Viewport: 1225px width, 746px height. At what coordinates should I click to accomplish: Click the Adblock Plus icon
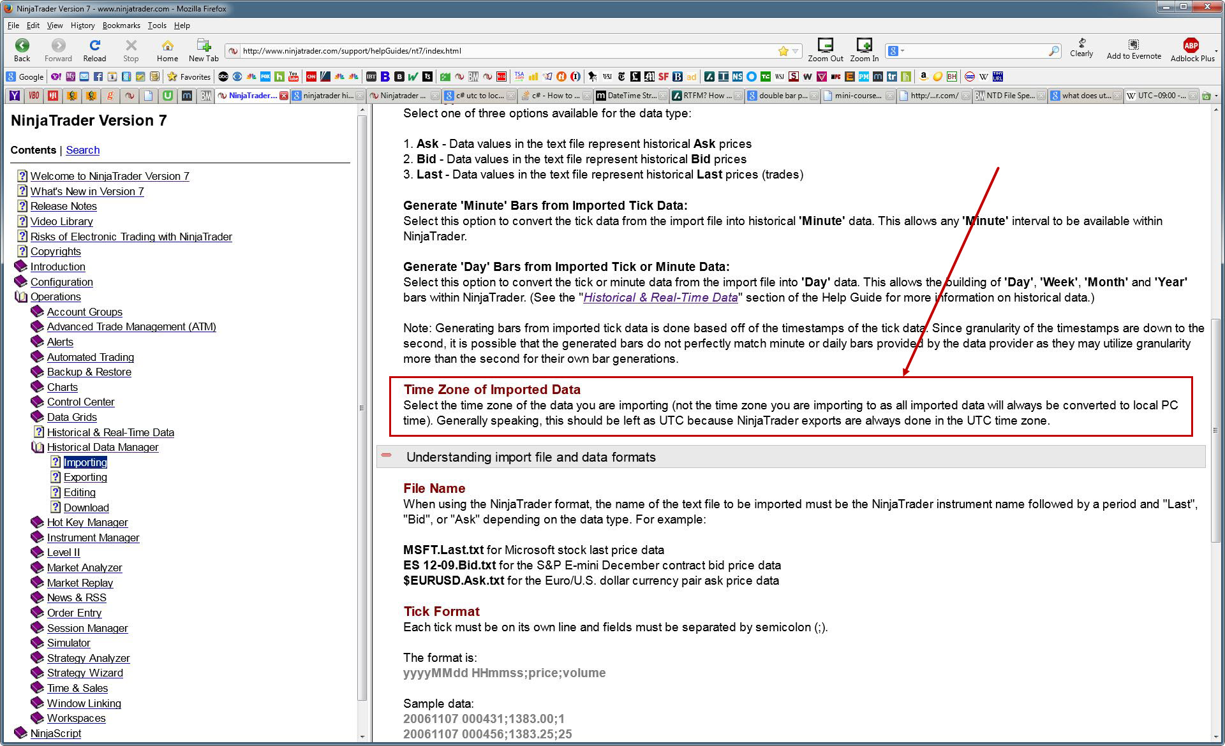tap(1191, 45)
